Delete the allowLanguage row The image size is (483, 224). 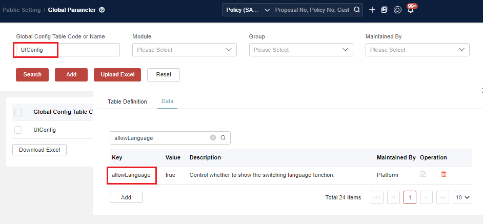[x=444, y=174]
